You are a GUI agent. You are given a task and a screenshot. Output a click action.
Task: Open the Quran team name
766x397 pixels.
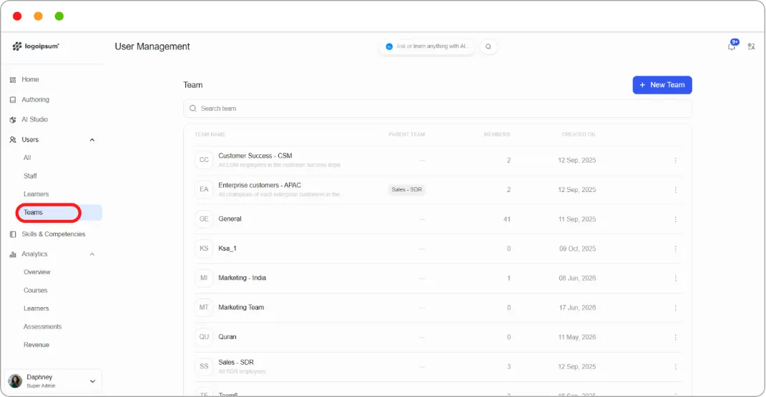227,336
